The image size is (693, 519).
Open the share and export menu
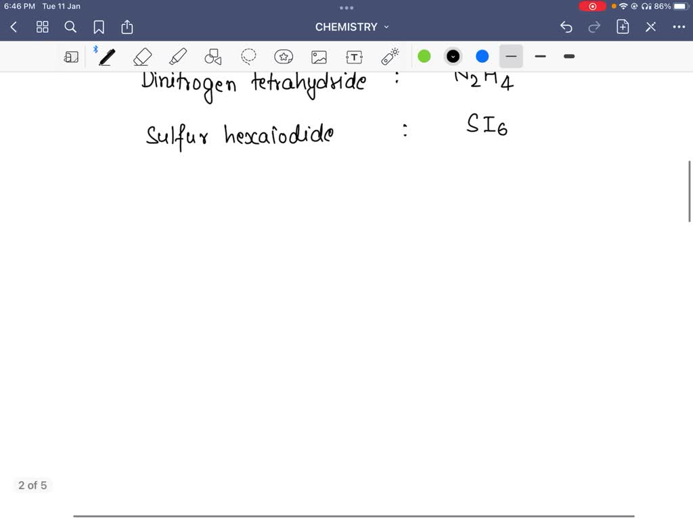(127, 27)
